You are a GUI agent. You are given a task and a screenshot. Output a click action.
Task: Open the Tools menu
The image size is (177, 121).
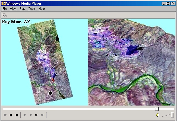pyautogui.click(x=32, y=9)
